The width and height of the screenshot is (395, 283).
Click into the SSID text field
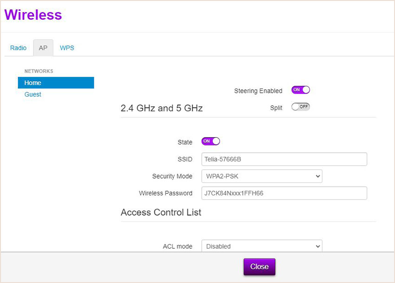[284, 159]
